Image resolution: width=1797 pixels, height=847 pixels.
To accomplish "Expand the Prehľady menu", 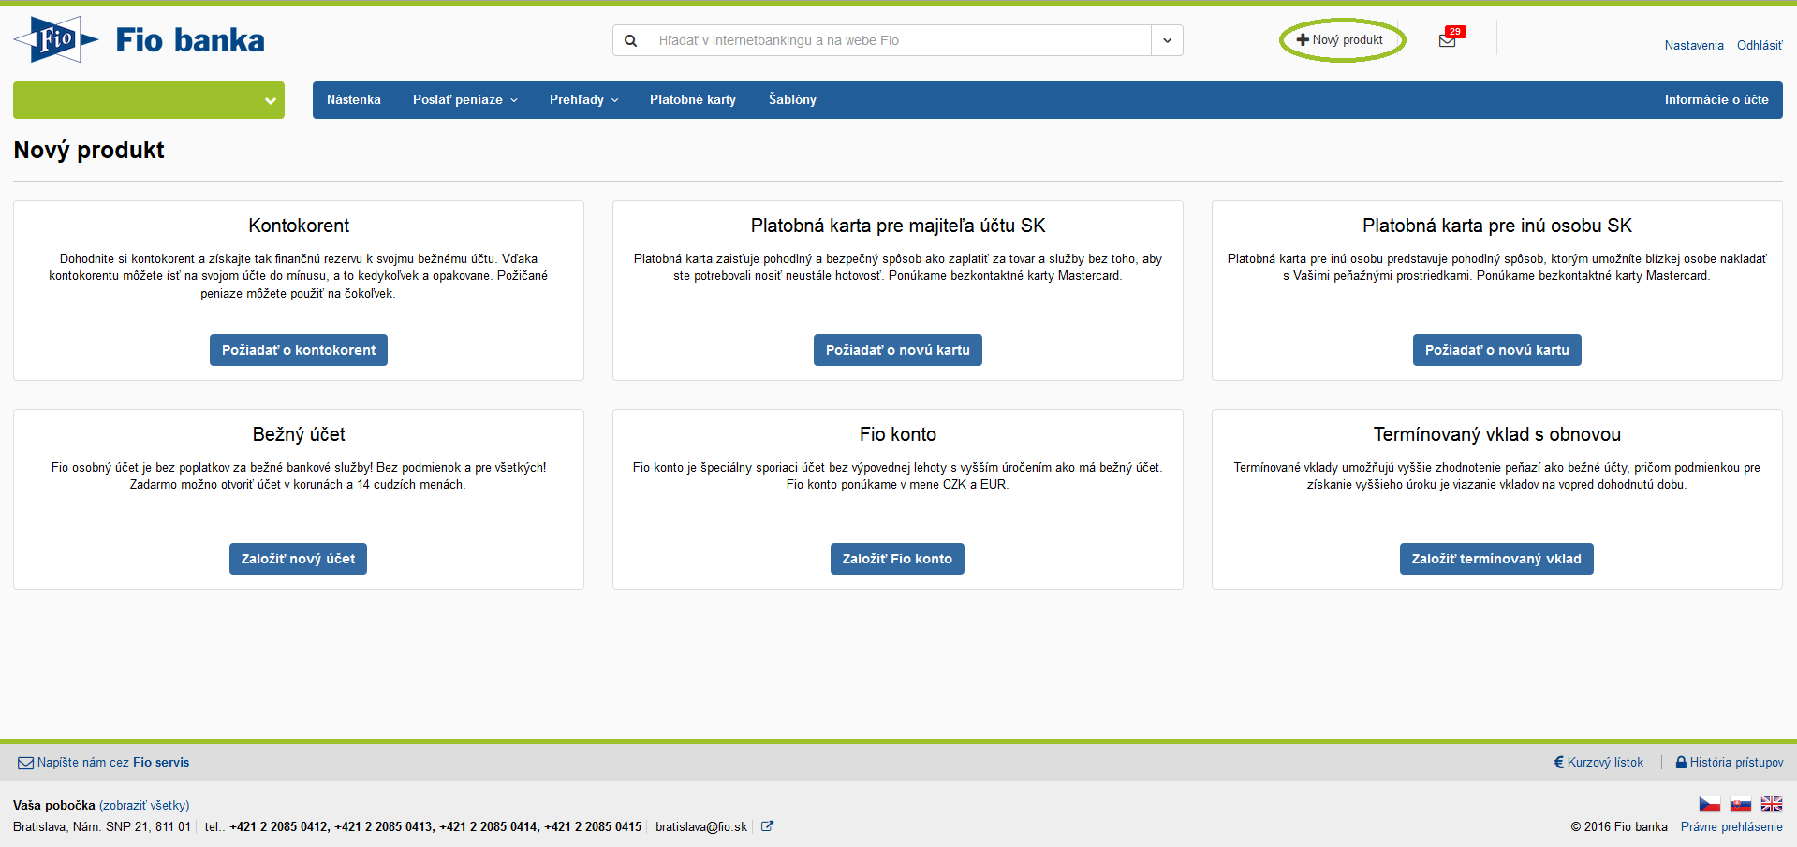I will click(583, 100).
